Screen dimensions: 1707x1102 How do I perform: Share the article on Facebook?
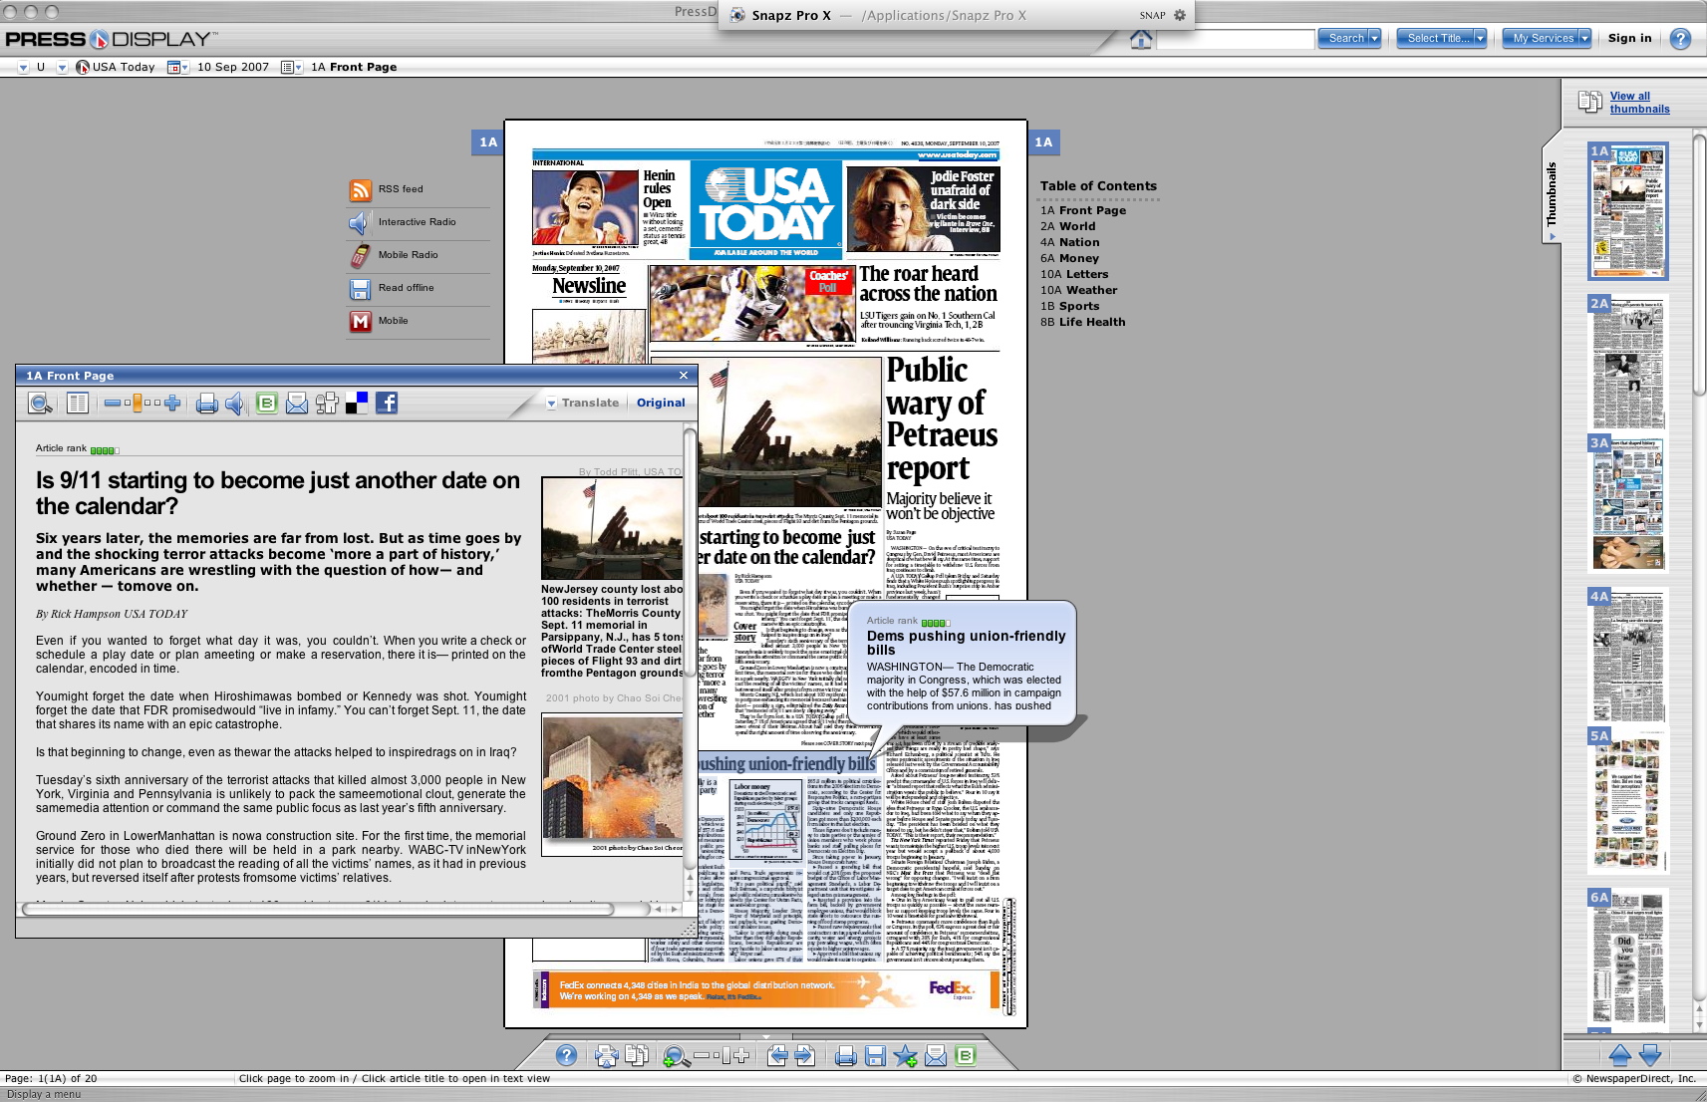click(387, 404)
